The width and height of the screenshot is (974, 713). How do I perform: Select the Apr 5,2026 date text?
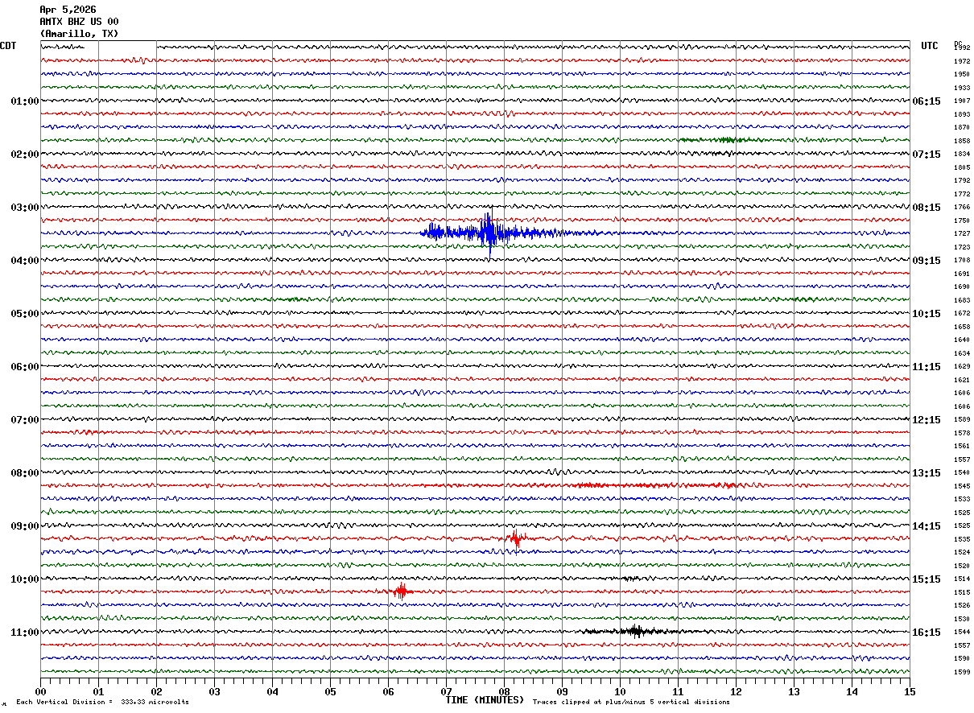tap(68, 10)
